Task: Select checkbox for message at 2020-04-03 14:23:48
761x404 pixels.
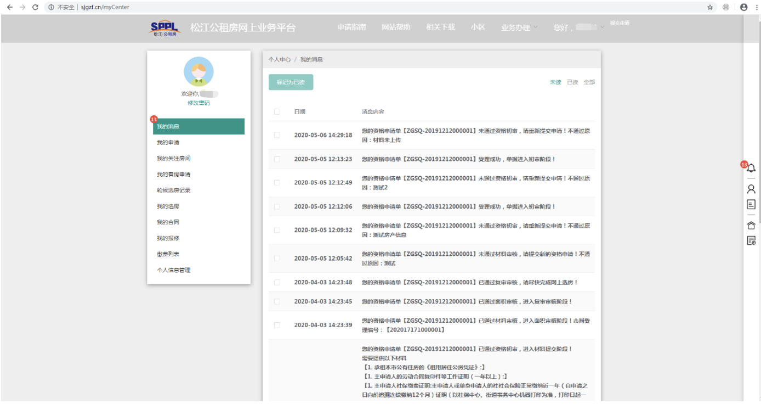Action: click(x=277, y=282)
